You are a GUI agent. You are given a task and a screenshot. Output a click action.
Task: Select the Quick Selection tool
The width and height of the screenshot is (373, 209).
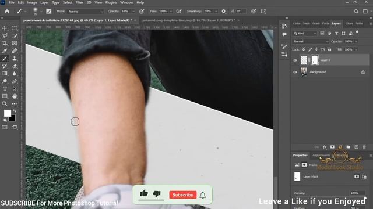pyautogui.click(x=15, y=36)
